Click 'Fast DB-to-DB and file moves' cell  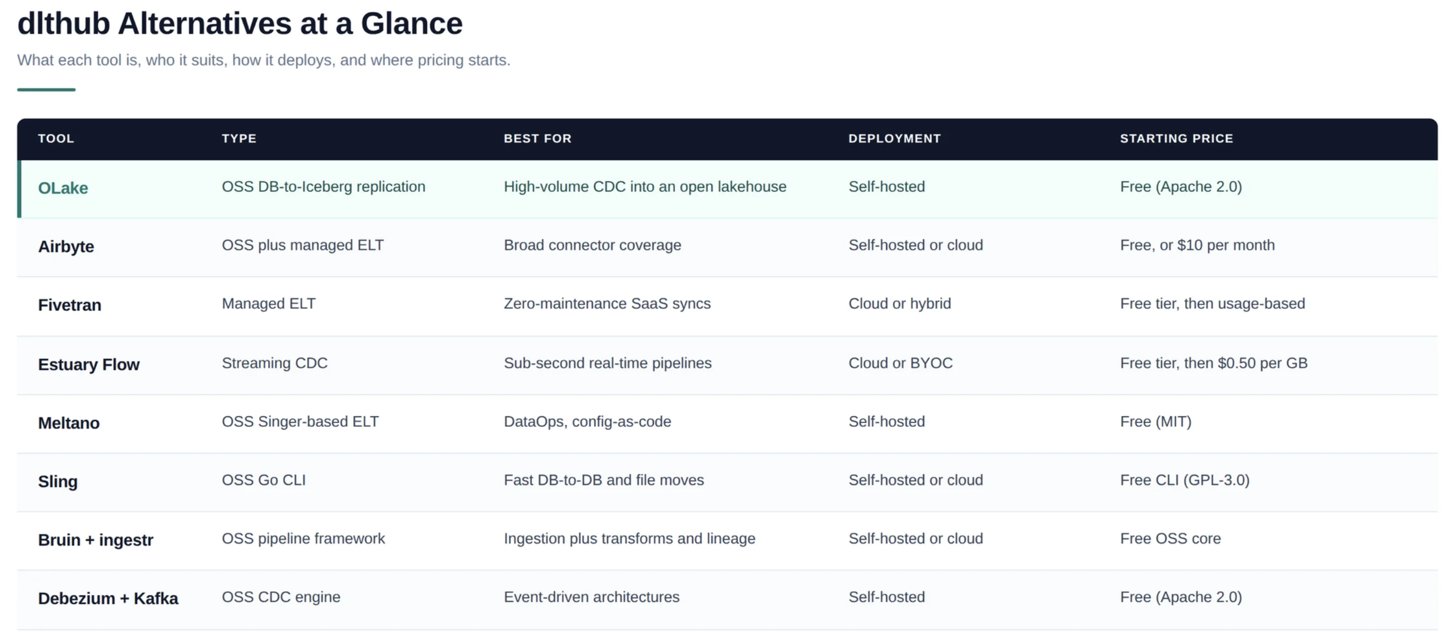[x=603, y=480]
